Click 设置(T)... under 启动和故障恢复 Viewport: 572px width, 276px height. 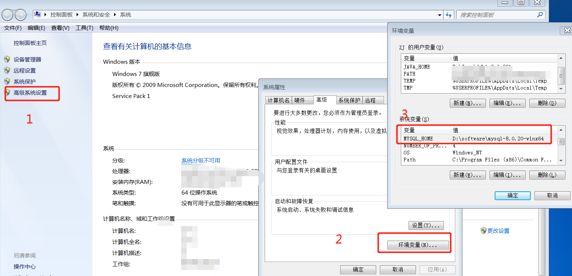point(426,225)
